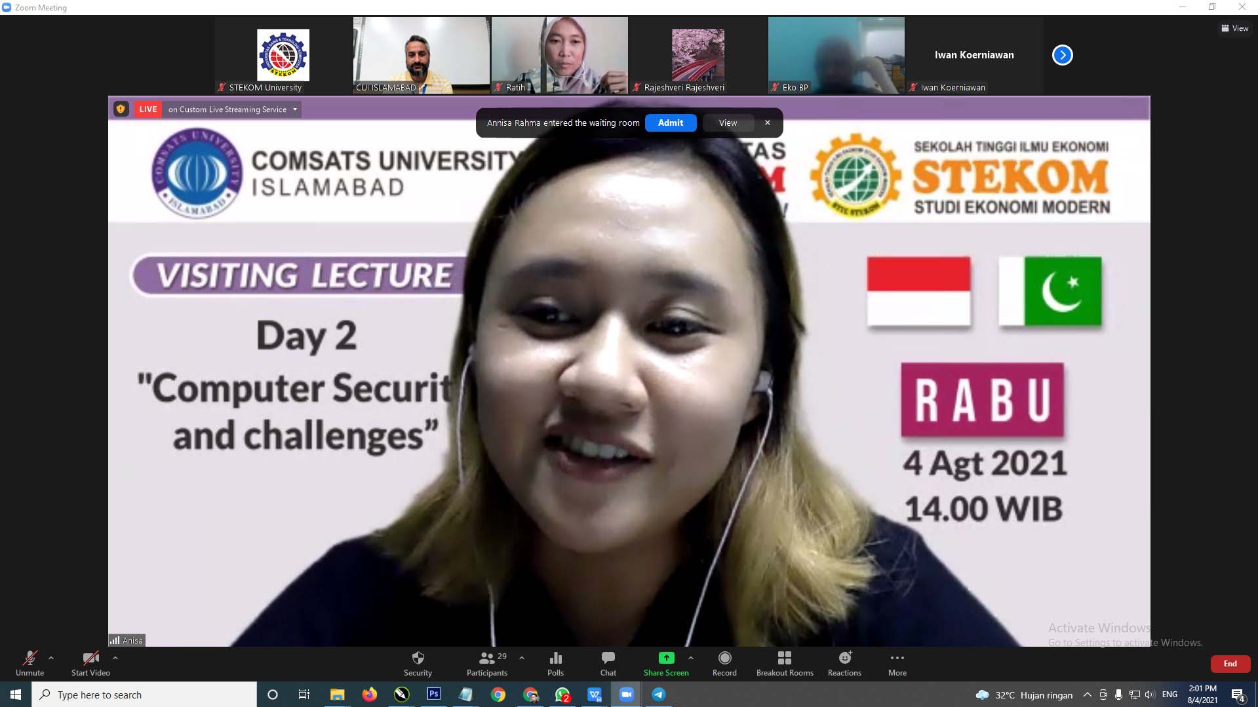Open the Security shield menu
Screen dimensions: 1258x707
(418, 663)
